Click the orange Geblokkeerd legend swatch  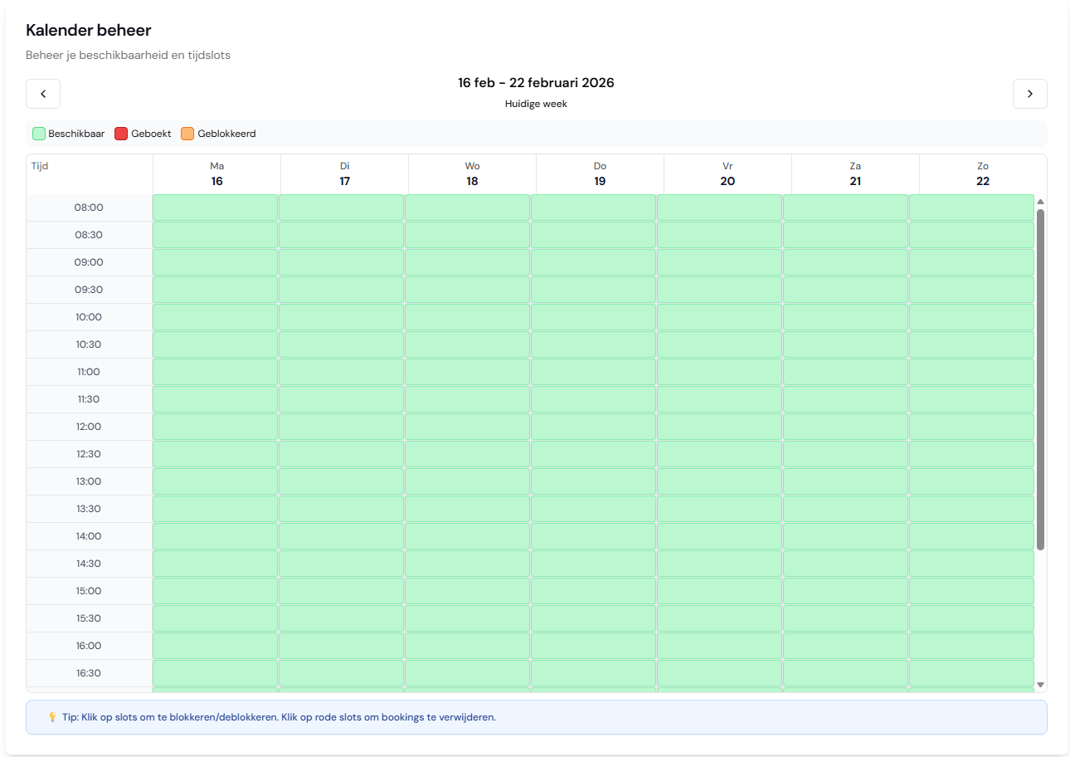pyautogui.click(x=187, y=133)
